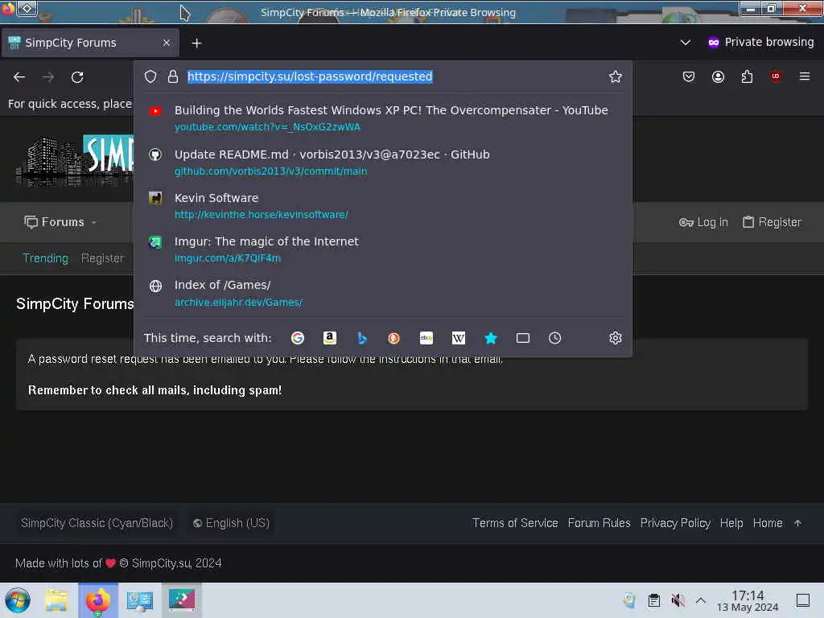Select the Index of /Games/ suggestion
Viewport: 824px width, 618px height.
(x=382, y=293)
